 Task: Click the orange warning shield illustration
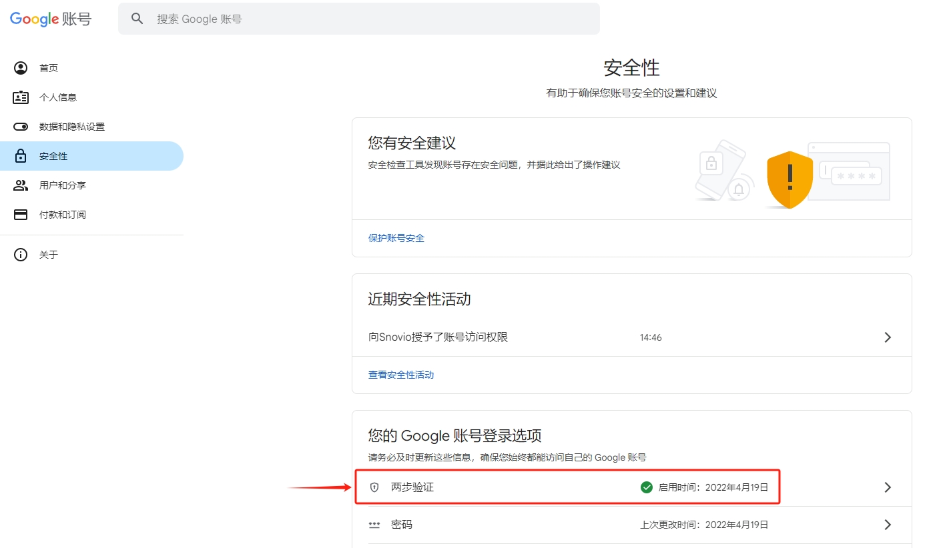(x=790, y=179)
